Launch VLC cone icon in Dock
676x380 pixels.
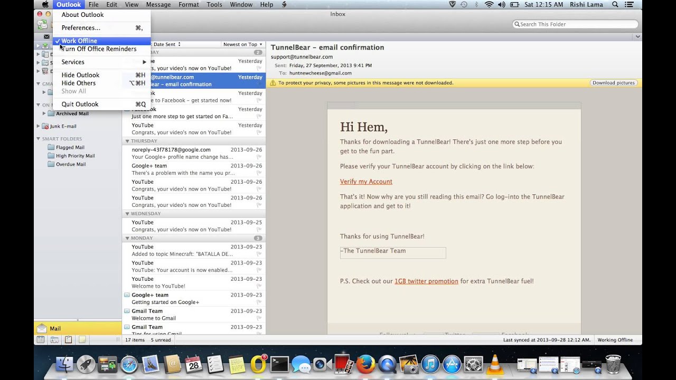coord(495,364)
